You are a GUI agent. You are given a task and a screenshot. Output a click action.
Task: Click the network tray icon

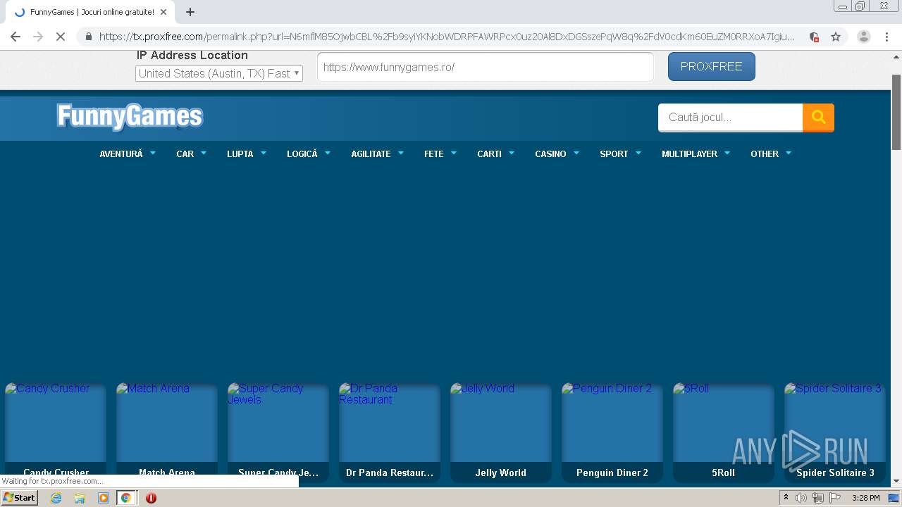[817, 498]
